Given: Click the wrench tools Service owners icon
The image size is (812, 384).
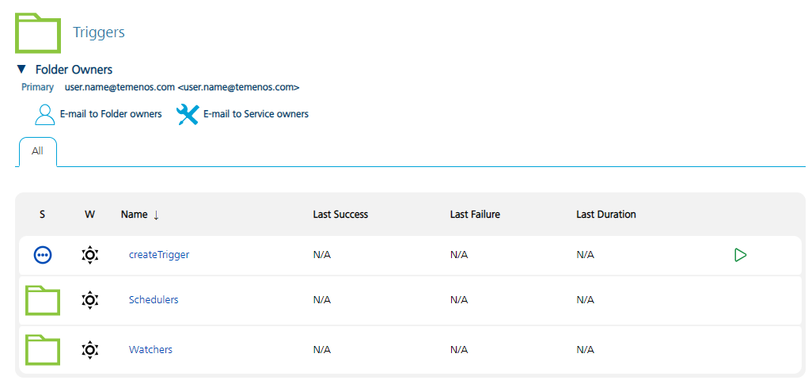Looking at the screenshot, I should (x=188, y=115).
